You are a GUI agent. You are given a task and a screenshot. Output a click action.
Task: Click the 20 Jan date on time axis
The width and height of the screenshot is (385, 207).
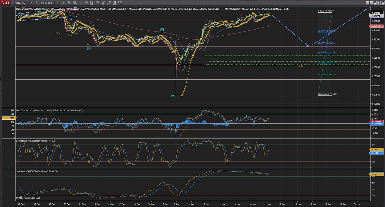[x=357, y=204]
